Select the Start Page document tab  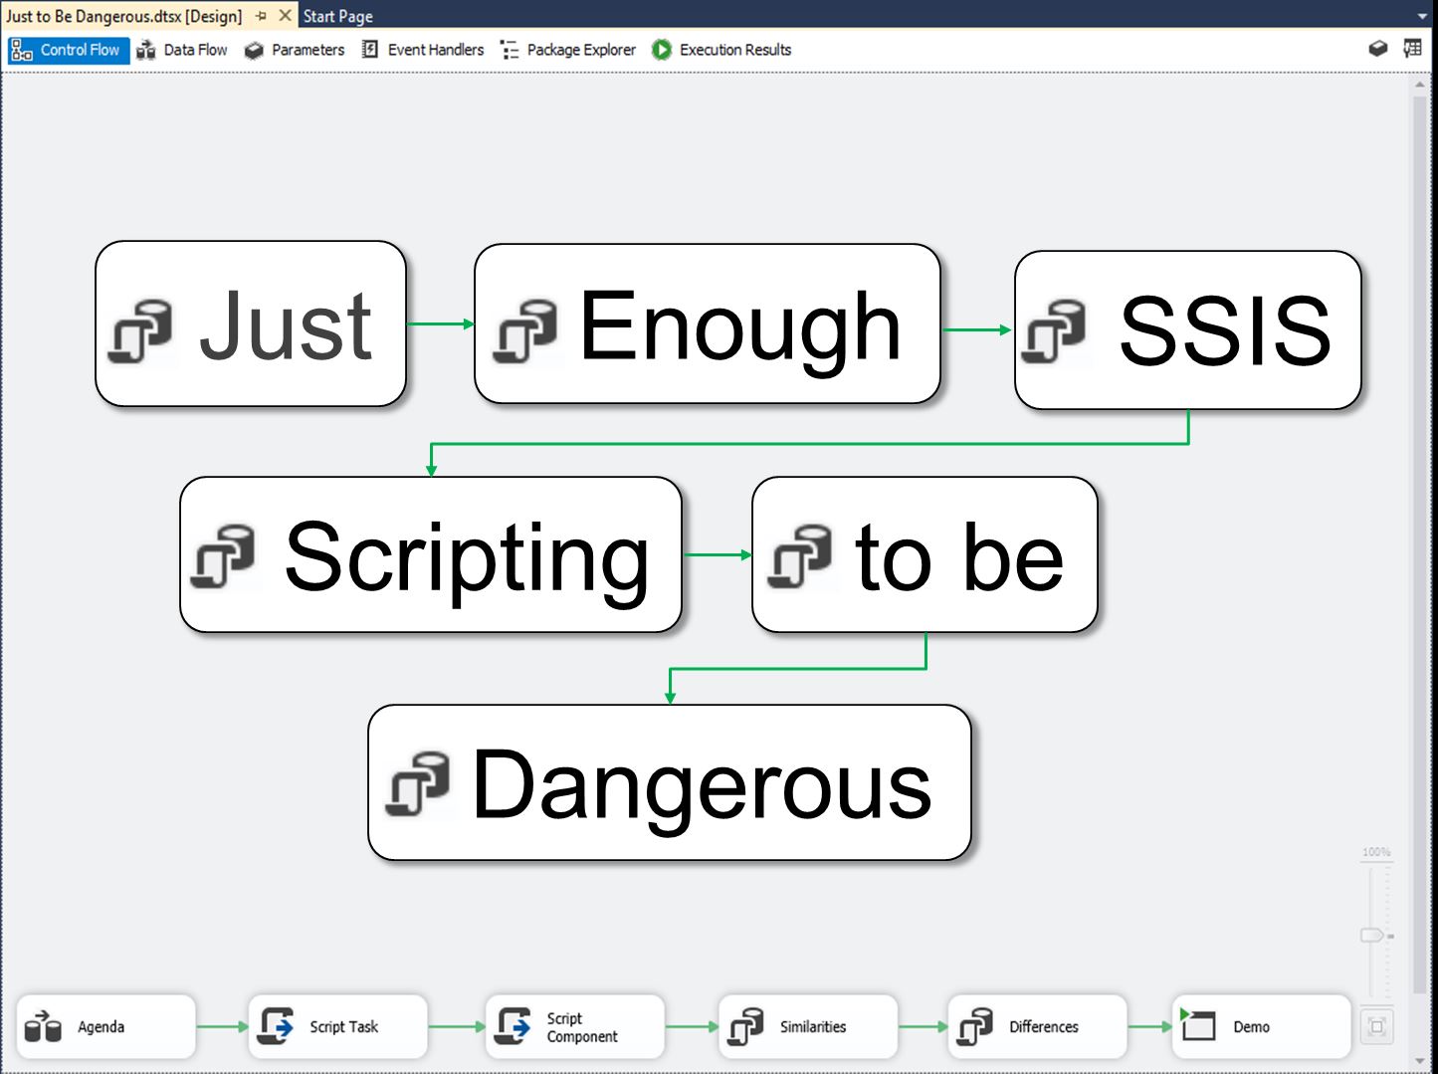(x=338, y=16)
